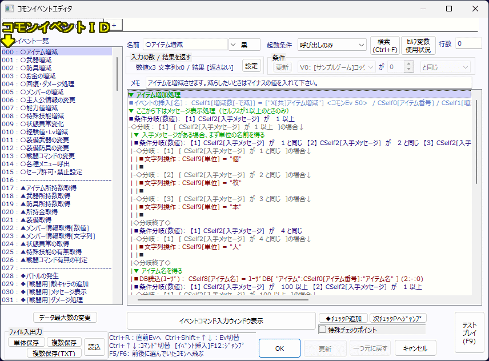The image size is (489, 361).
Task: Open the 起動条件 dropdown showing 呼び出しのみ
Action: (332, 45)
